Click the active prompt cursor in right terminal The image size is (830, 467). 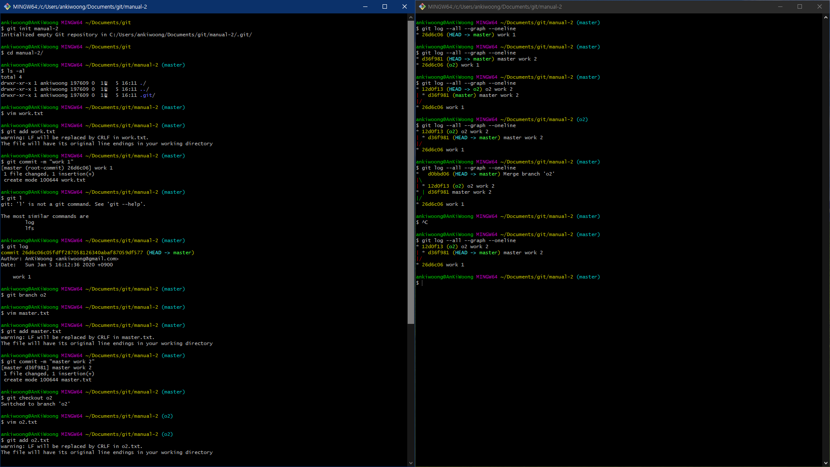point(422,283)
